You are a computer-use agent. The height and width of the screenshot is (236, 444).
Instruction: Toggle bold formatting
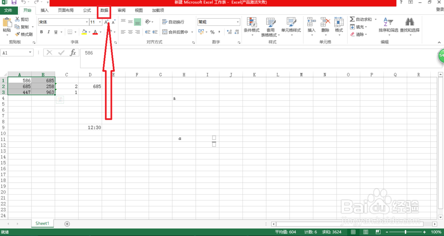point(41,32)
